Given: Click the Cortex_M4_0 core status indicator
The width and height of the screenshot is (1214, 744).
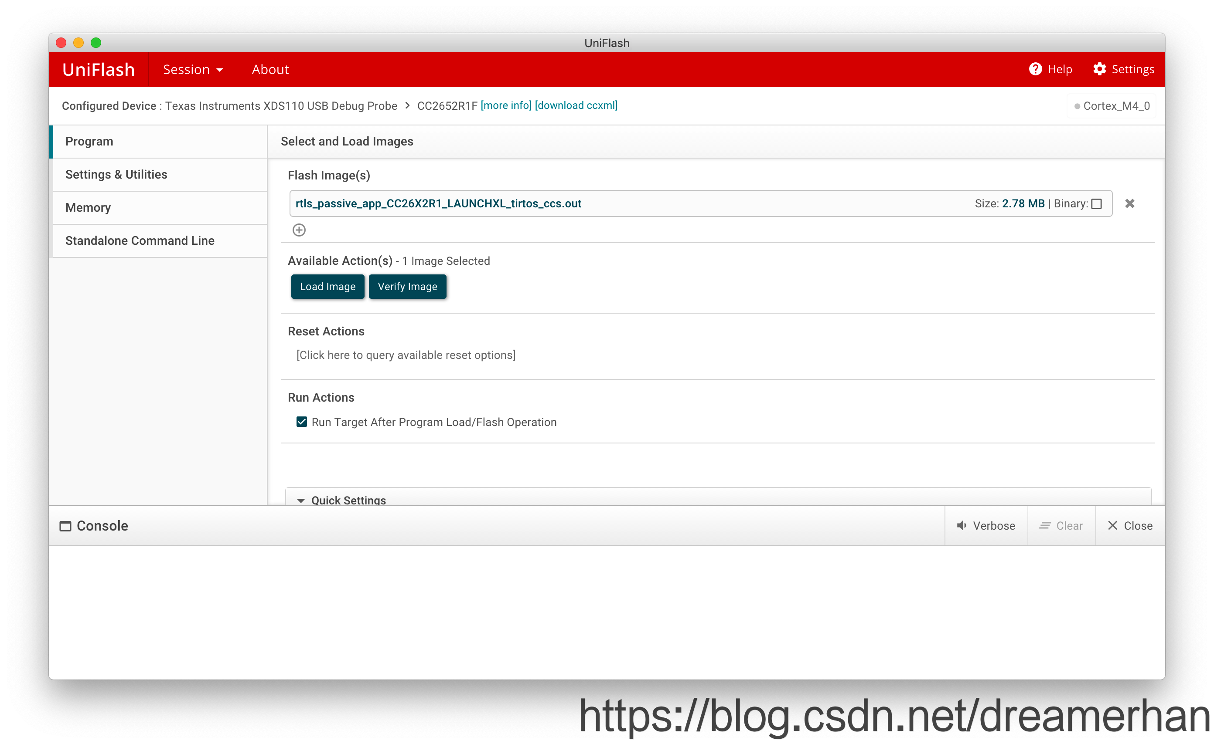Looking at the screenshot, I should (1077, 106).
